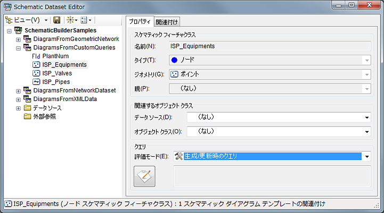The image size is (384, 213).
Task: Select ISP_Pipes in the tree
Action: coord(56,82)
